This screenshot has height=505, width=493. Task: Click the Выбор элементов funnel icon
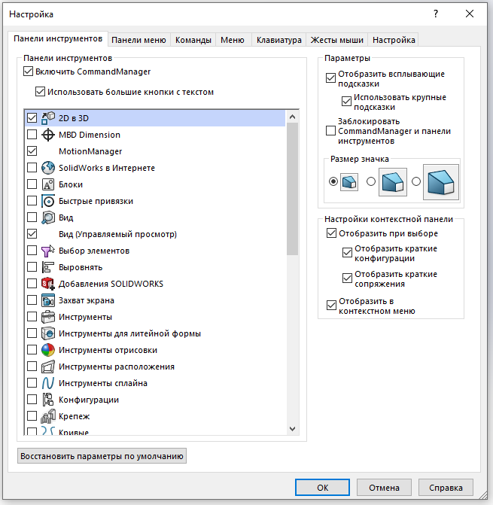[x=48, y=251]
